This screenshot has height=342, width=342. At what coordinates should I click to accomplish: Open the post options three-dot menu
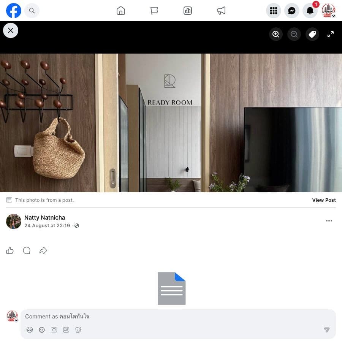point(329,221)
